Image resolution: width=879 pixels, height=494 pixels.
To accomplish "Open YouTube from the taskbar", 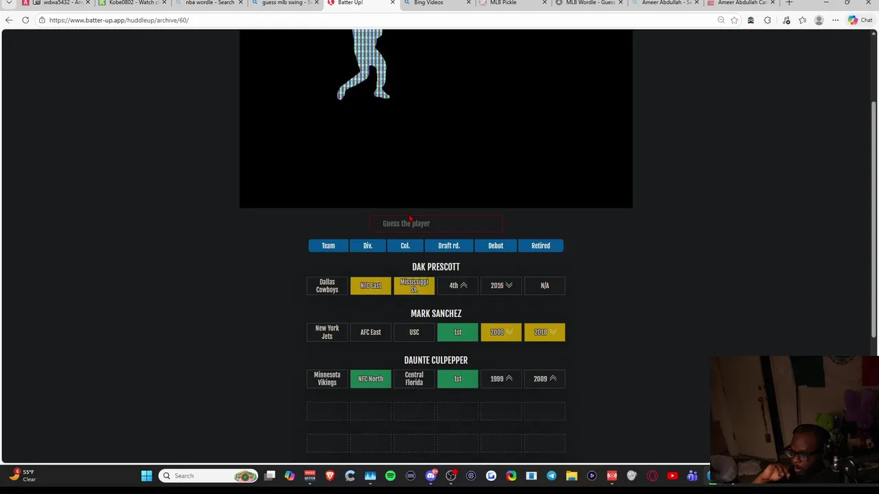I will click(x=672, y=475).
